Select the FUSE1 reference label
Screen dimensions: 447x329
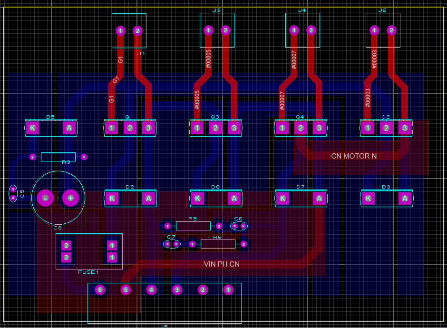click(88, 272)
